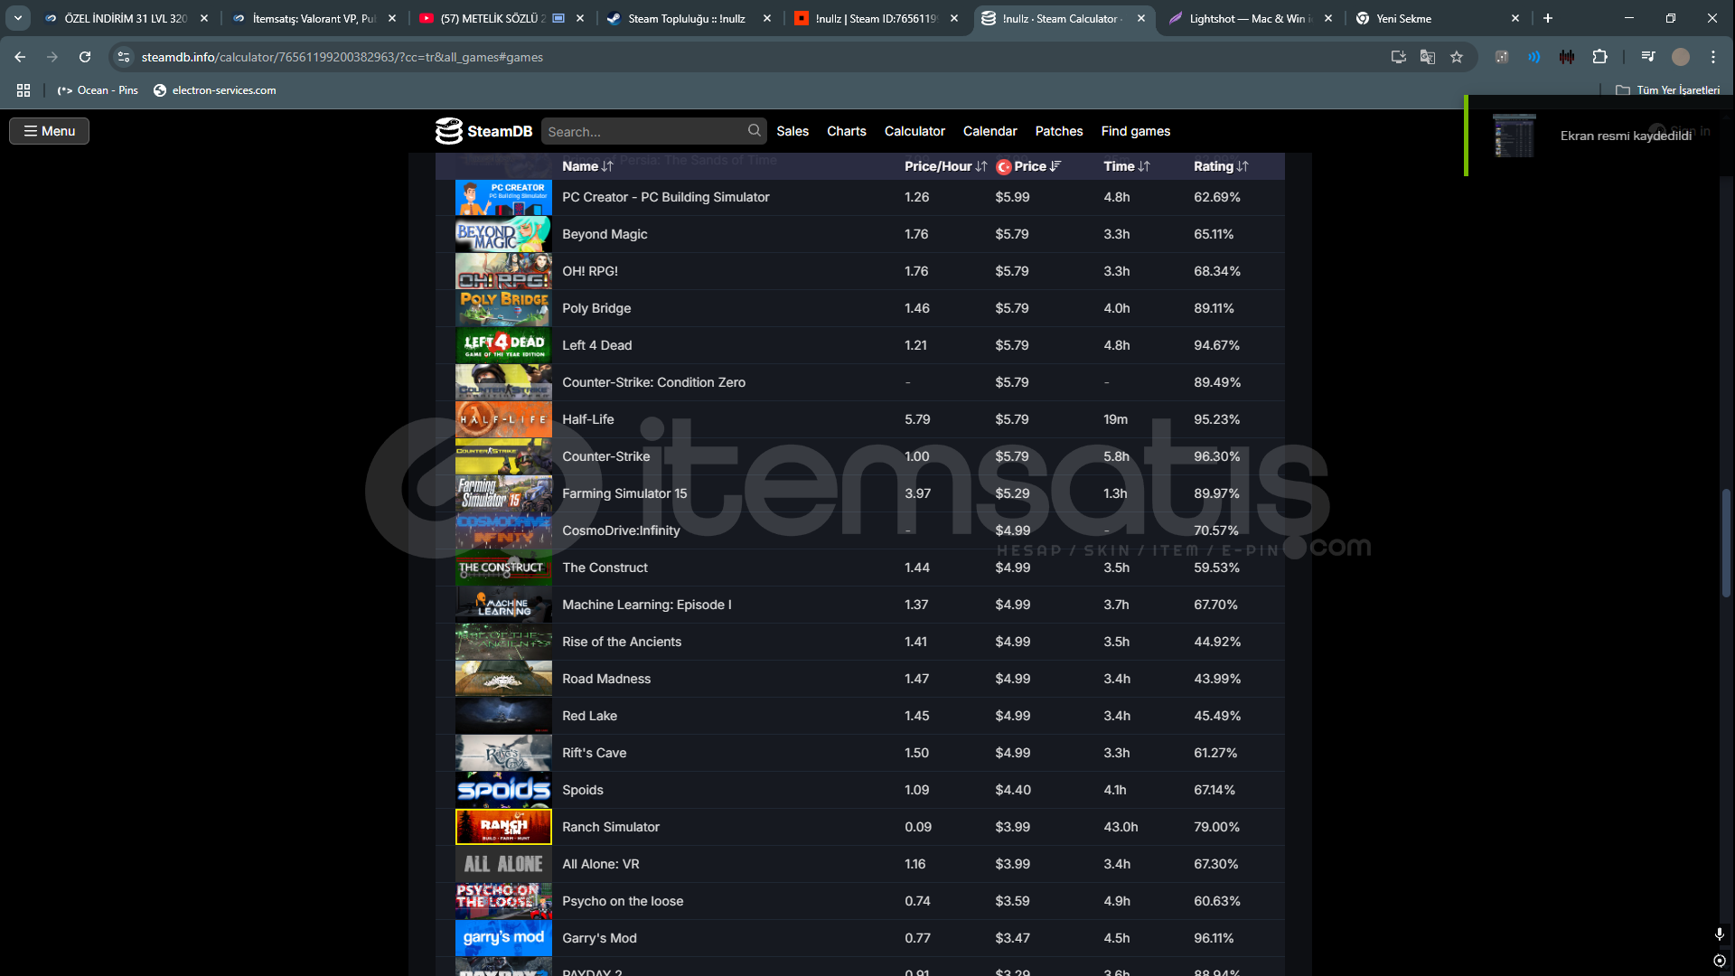Sort table by Price column

pyautogui.click(x=1037, y=166)
